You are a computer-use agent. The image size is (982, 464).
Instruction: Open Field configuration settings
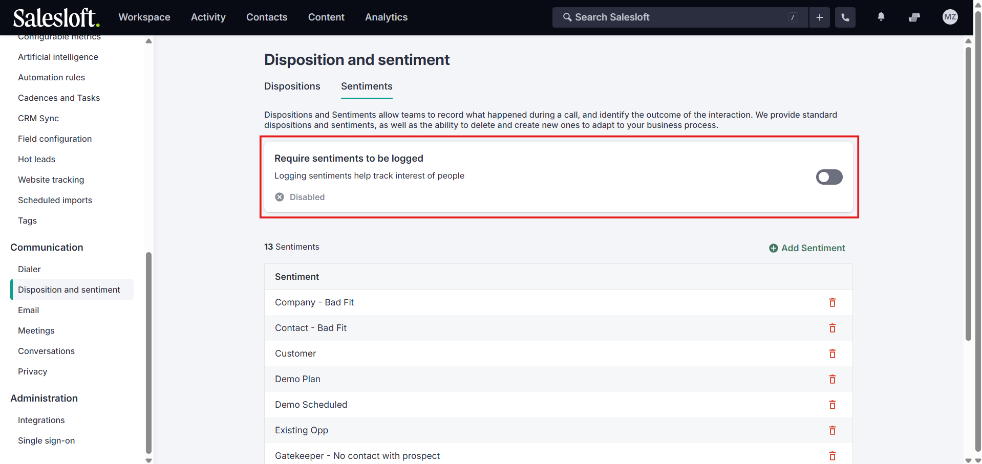point(55,139)
